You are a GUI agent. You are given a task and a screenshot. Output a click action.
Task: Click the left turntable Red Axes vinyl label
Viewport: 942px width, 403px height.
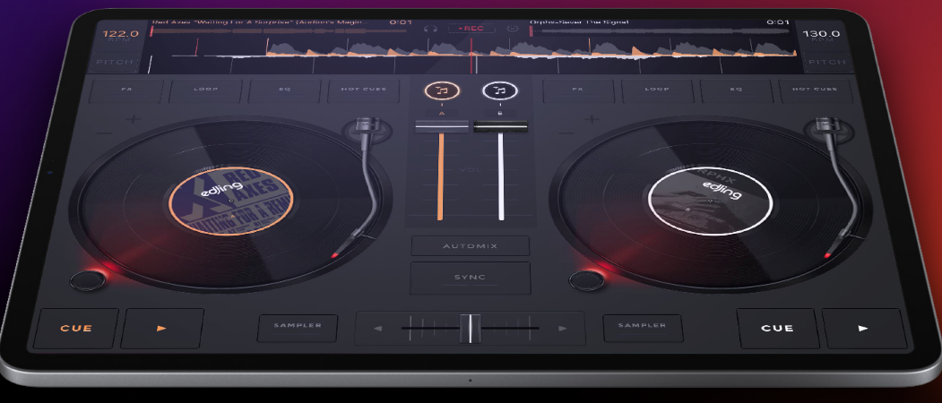pos(231,201)
